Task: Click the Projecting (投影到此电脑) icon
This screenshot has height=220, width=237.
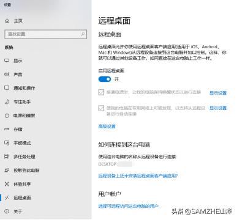Action: click(x=7, y=170)
